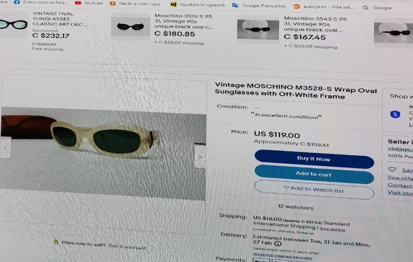Screen dimensions: 413x262
Task: Open the Facebook bookmark icon
Action: point(17,2)
